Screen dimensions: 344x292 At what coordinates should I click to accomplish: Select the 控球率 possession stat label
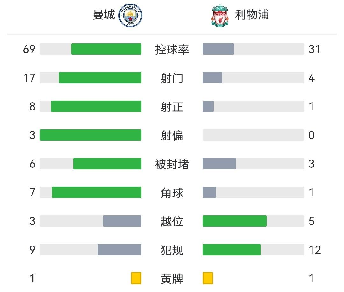172,49
